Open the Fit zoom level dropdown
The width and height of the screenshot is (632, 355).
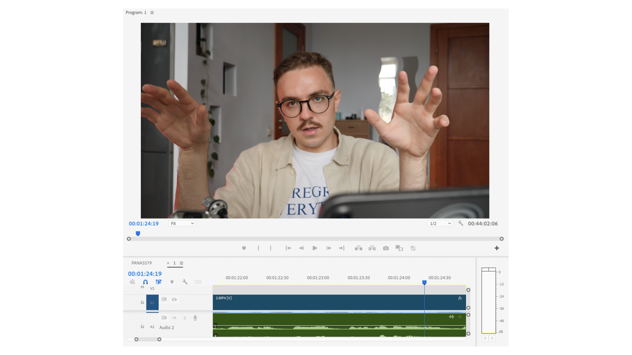(x=182, y=224)
